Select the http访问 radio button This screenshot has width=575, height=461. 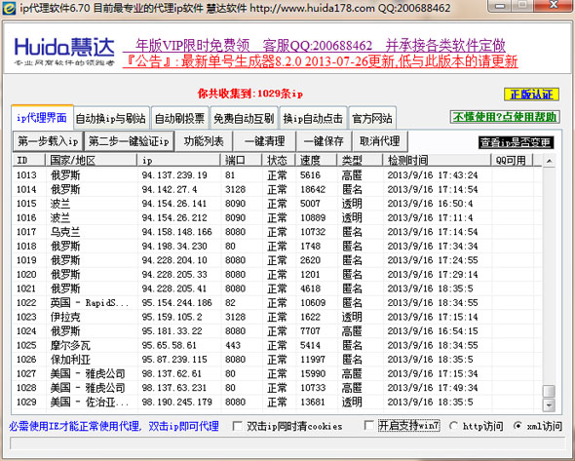point(453,425)
